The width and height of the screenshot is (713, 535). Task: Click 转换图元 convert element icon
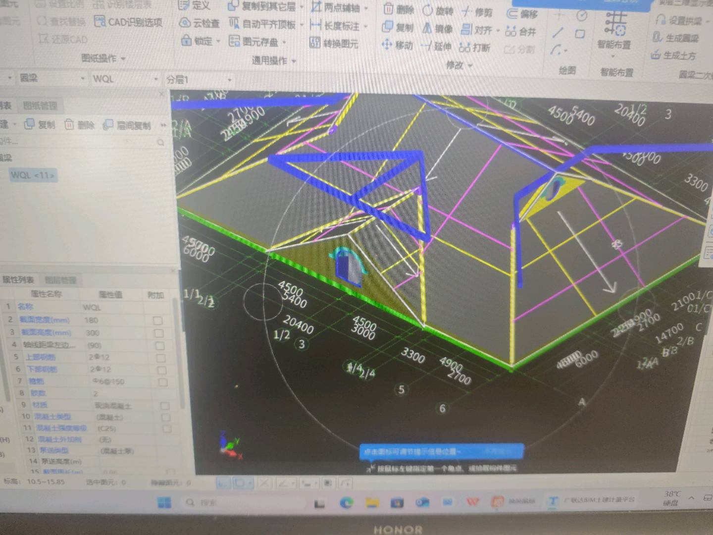(x=315, y=43)
